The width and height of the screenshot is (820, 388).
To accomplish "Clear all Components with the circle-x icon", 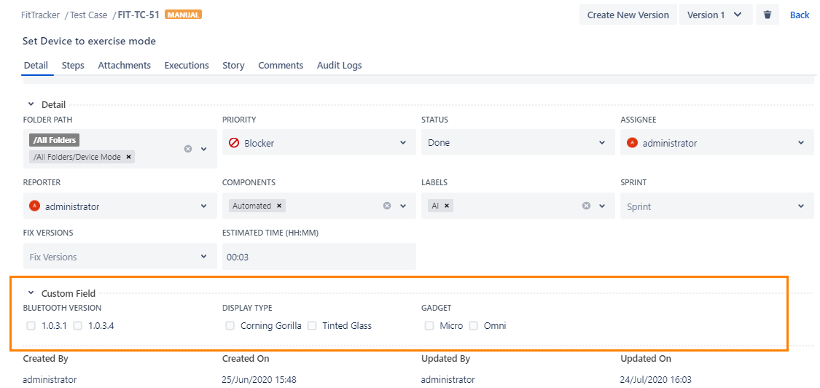I will coord(387,206).
